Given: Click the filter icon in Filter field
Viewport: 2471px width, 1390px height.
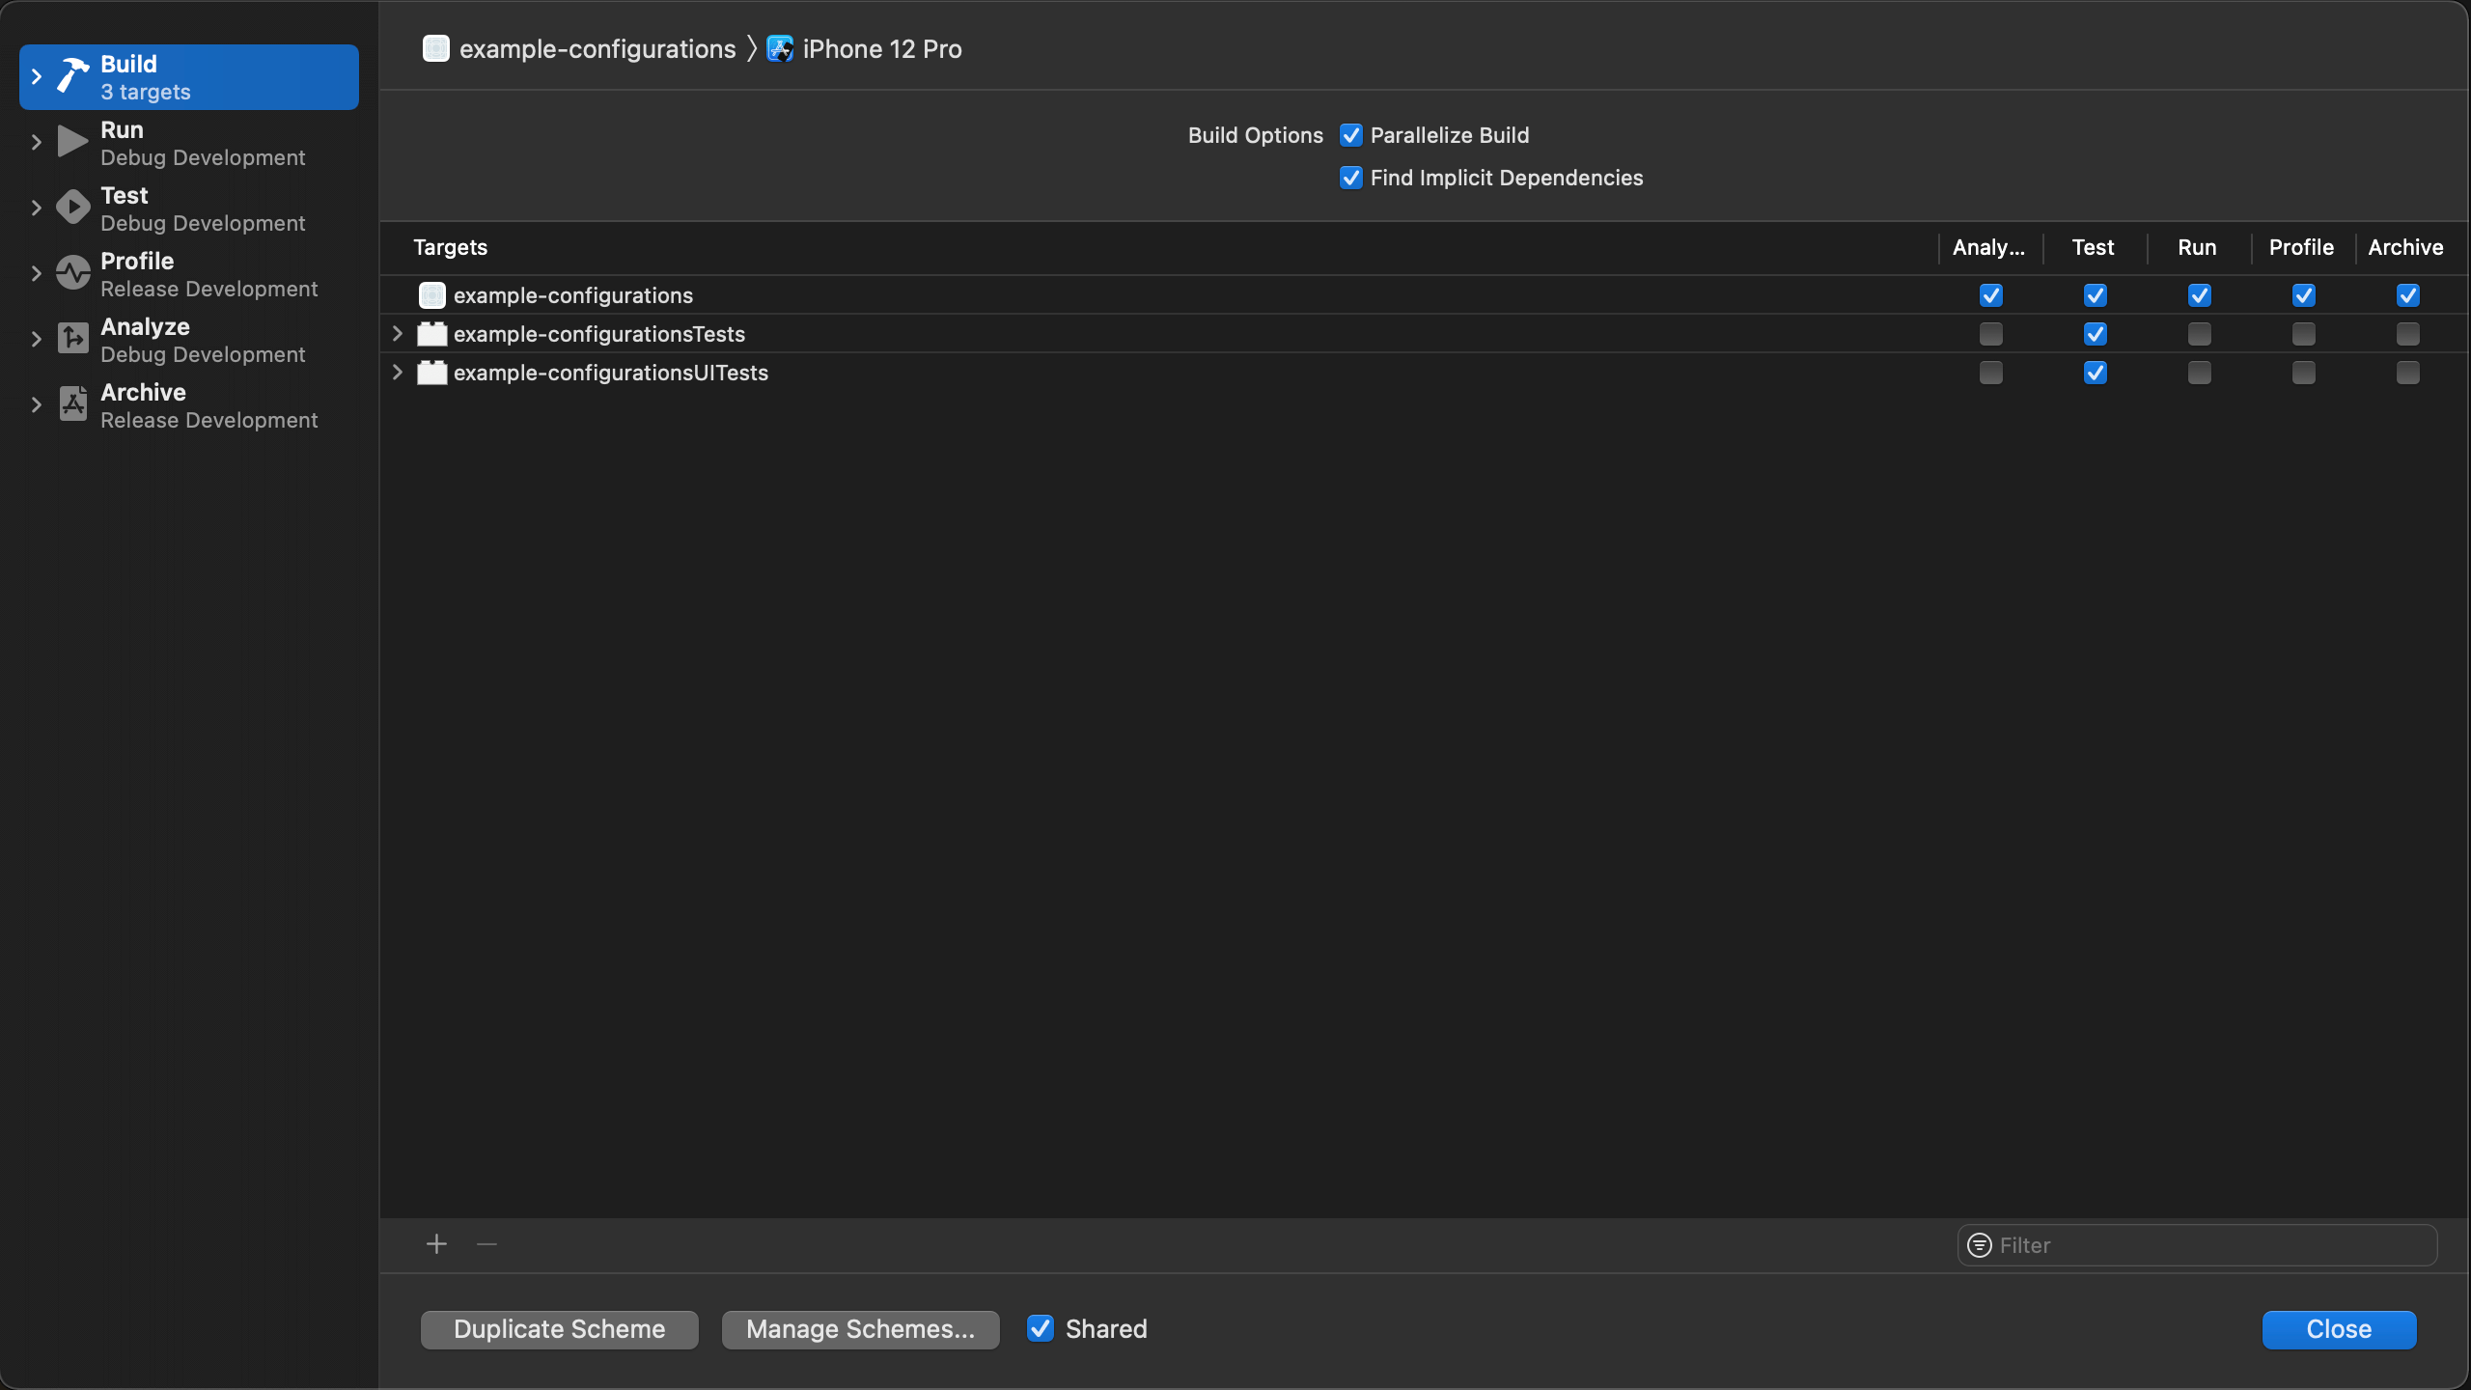Looking at the screenshot, I should [x=1979, y=1245].
